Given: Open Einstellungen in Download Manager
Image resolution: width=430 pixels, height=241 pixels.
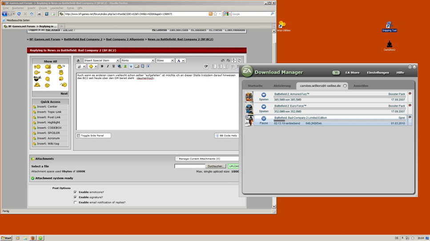Looking at the screenshot, I should click(378, 73).
